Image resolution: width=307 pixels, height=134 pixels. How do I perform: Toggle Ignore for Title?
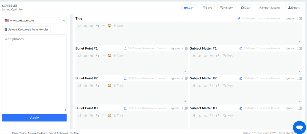[300, 19]
